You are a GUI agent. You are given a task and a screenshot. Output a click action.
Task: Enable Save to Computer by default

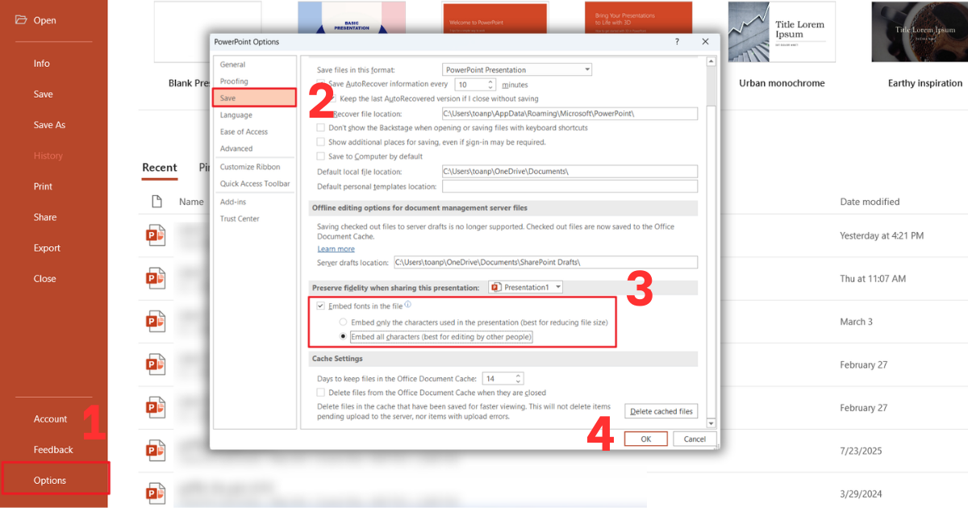point(320,156)
